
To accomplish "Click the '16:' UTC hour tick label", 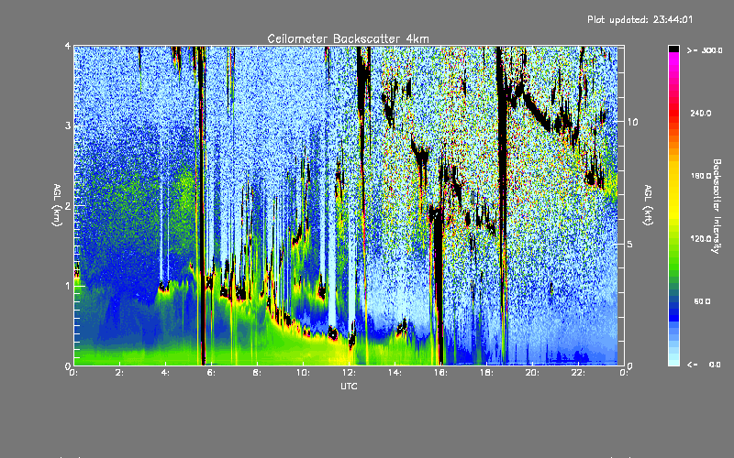I will (440, 373).
